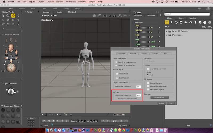Click the Twist parameter dial
The width and height of the screenshot is (213, 133).
click(x=144, y=28)
